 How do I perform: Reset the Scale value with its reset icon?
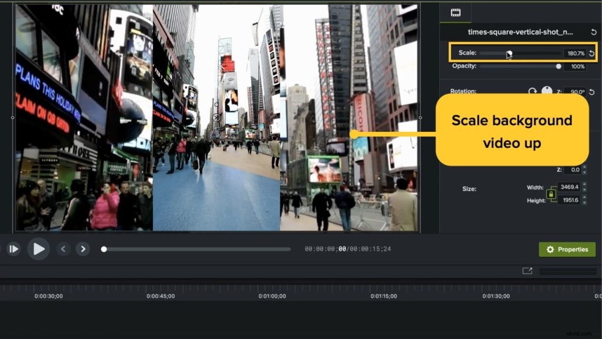tap(592, 54)
